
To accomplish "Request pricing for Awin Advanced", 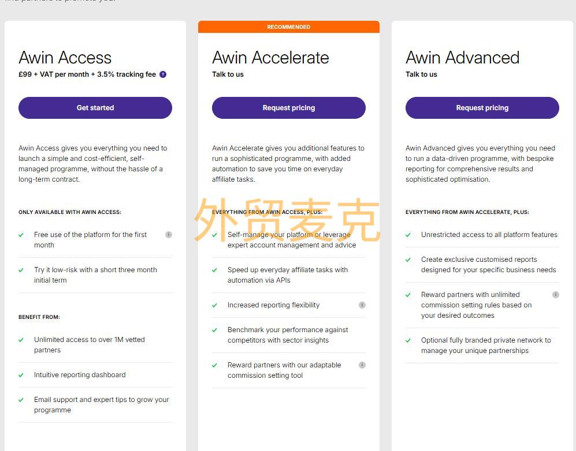I will 482,108.
